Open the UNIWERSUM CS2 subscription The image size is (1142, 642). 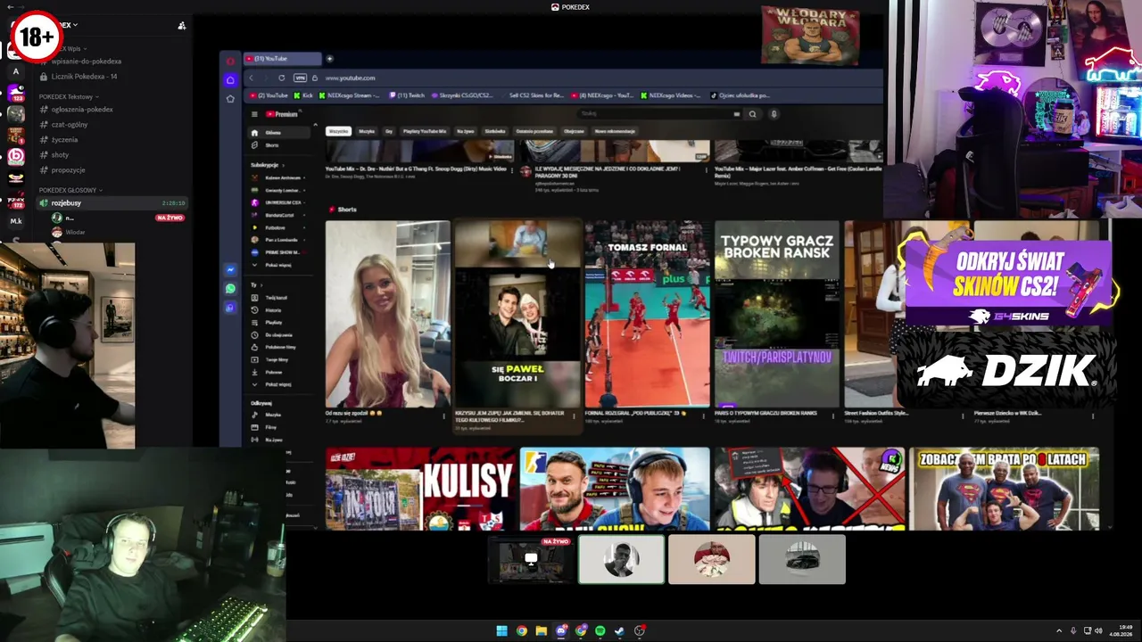coord(277,202)
